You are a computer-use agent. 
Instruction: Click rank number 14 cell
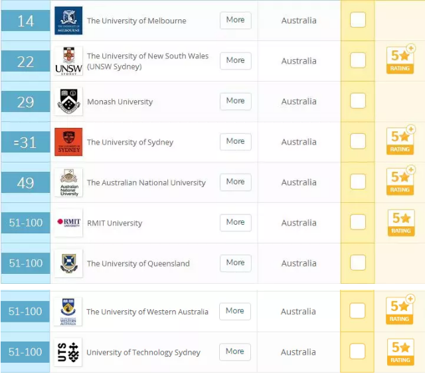[x=25, y=21]
